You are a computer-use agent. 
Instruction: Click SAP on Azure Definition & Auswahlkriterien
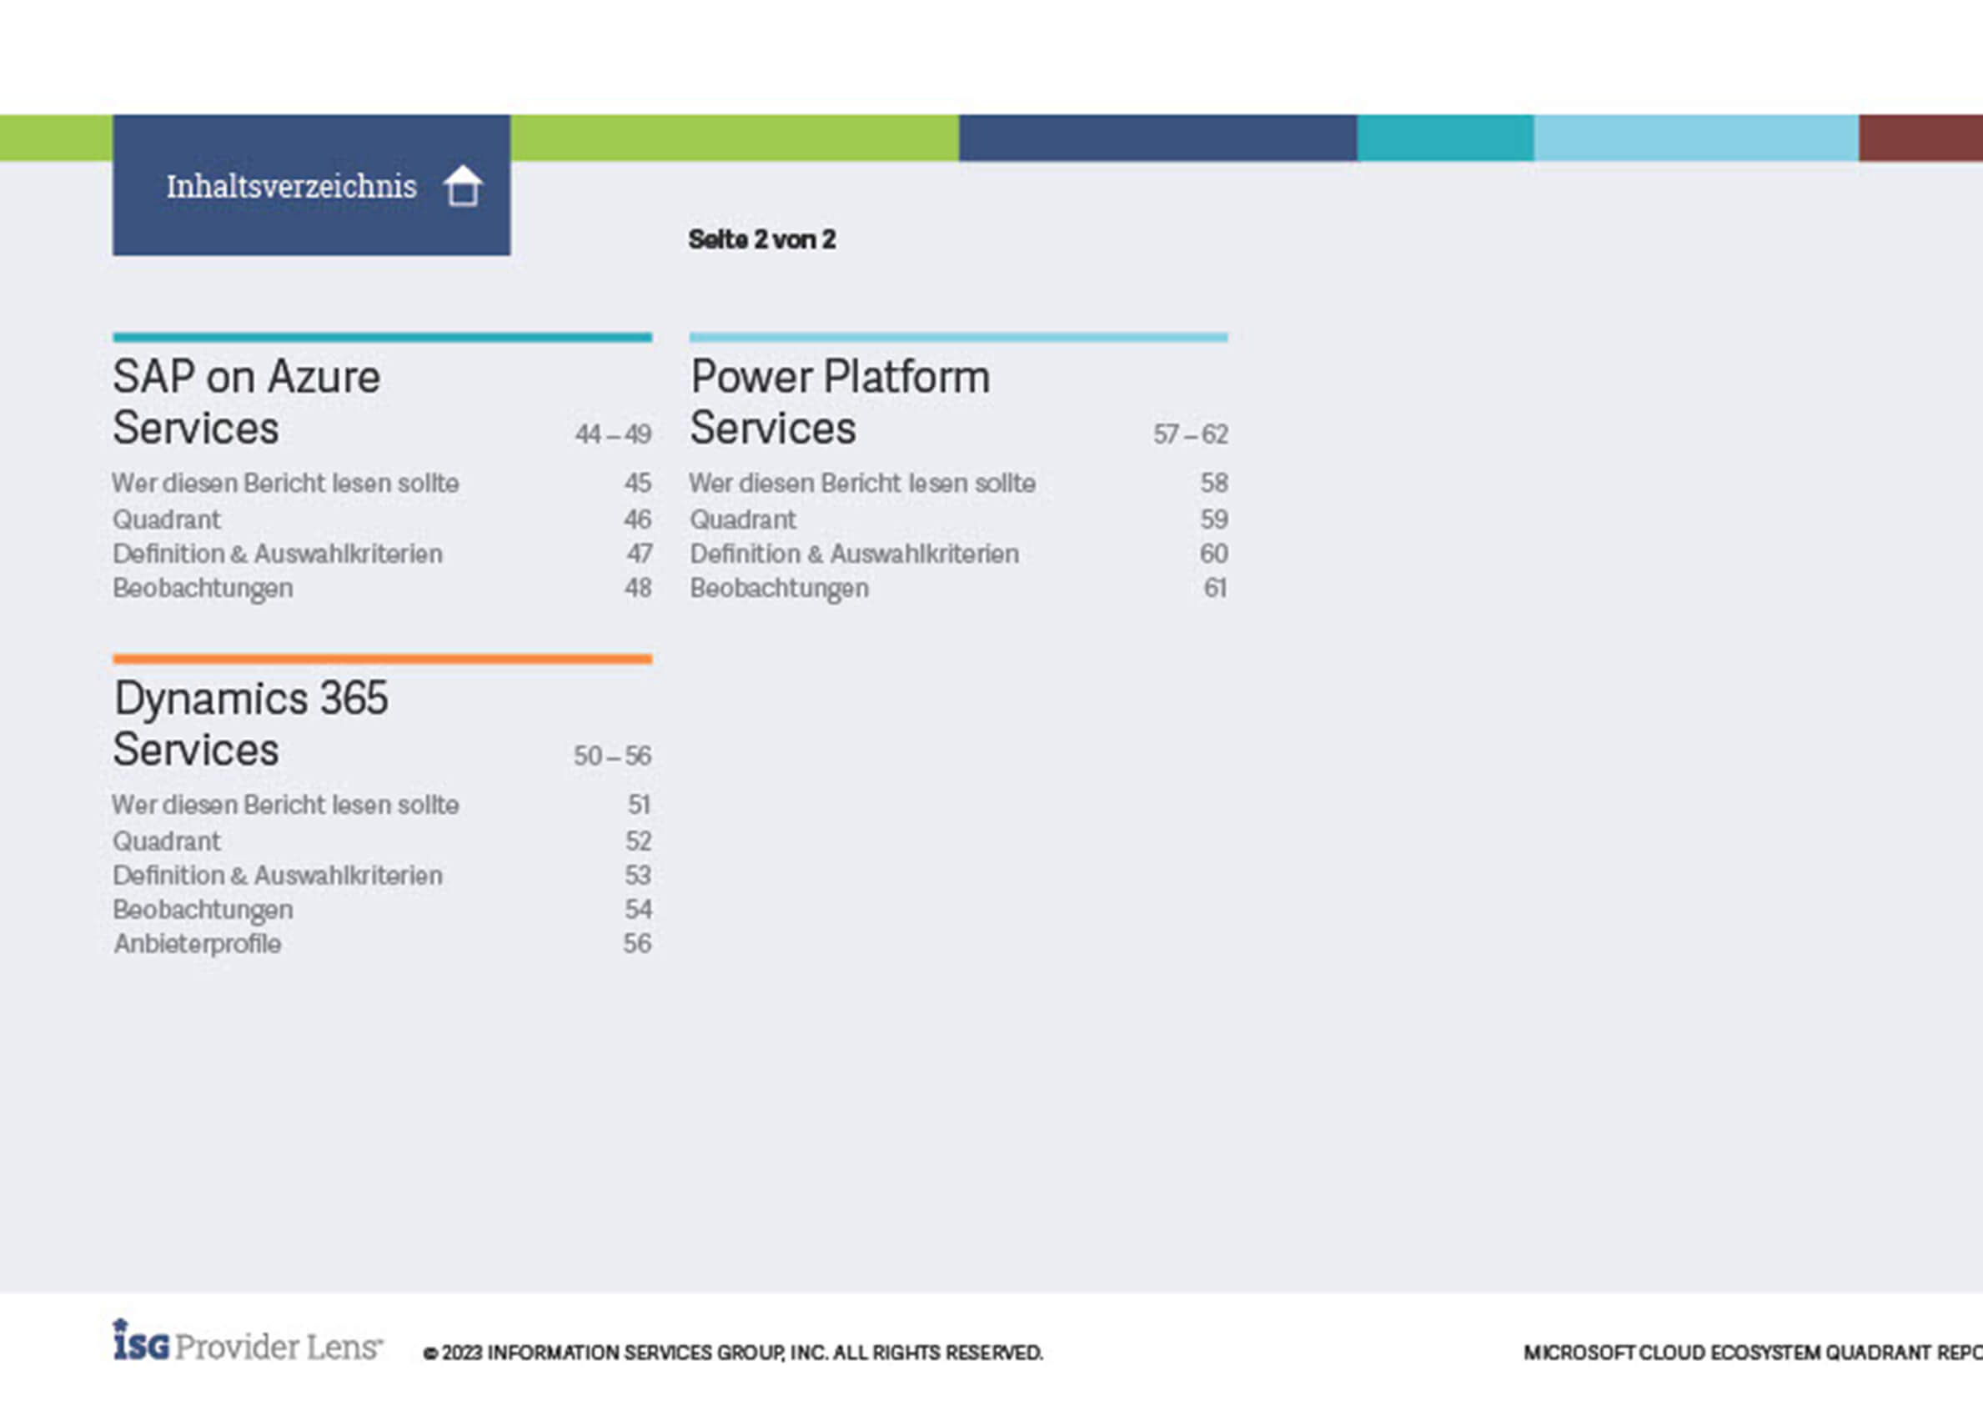(277, 553)
